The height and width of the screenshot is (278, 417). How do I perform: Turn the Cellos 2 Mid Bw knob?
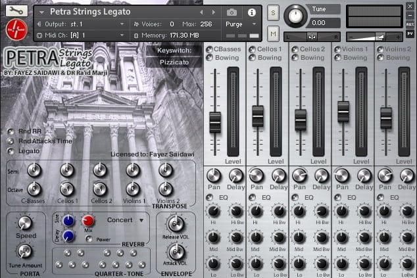(321, 238)
